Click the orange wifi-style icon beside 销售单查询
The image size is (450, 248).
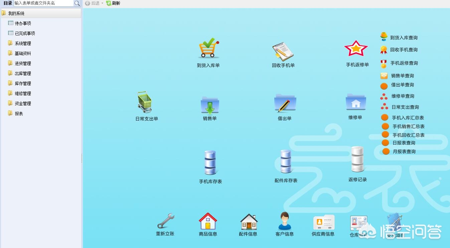click(384, 76)
